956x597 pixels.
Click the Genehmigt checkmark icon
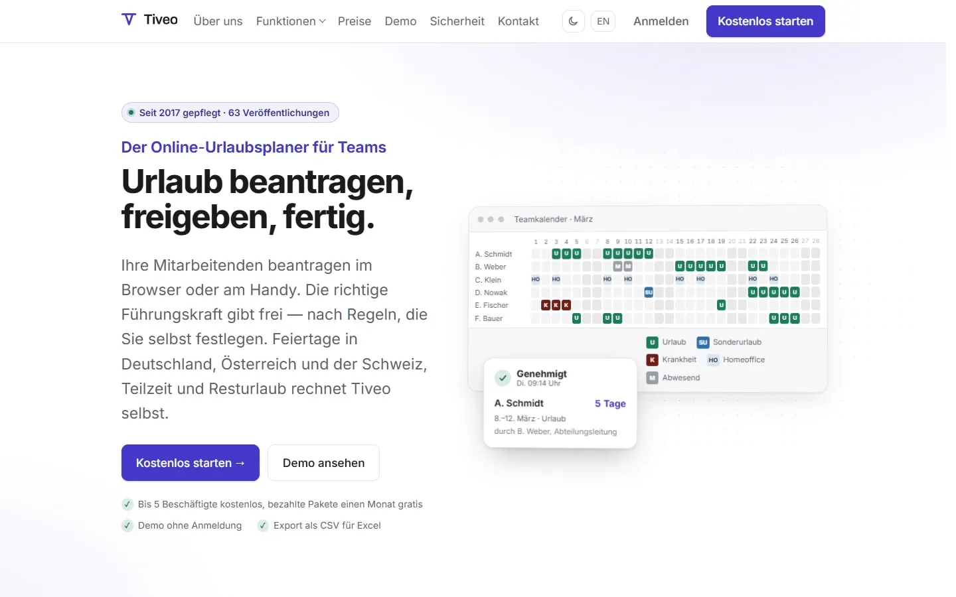coord(503,378)
